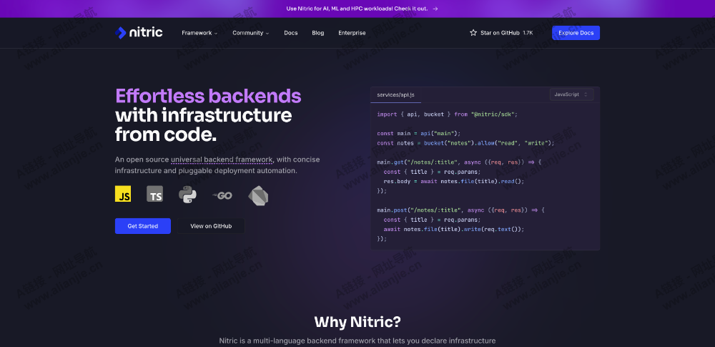Click the await notes.file write line
Viewport: 715px width, 347px height.
(454, 229)
